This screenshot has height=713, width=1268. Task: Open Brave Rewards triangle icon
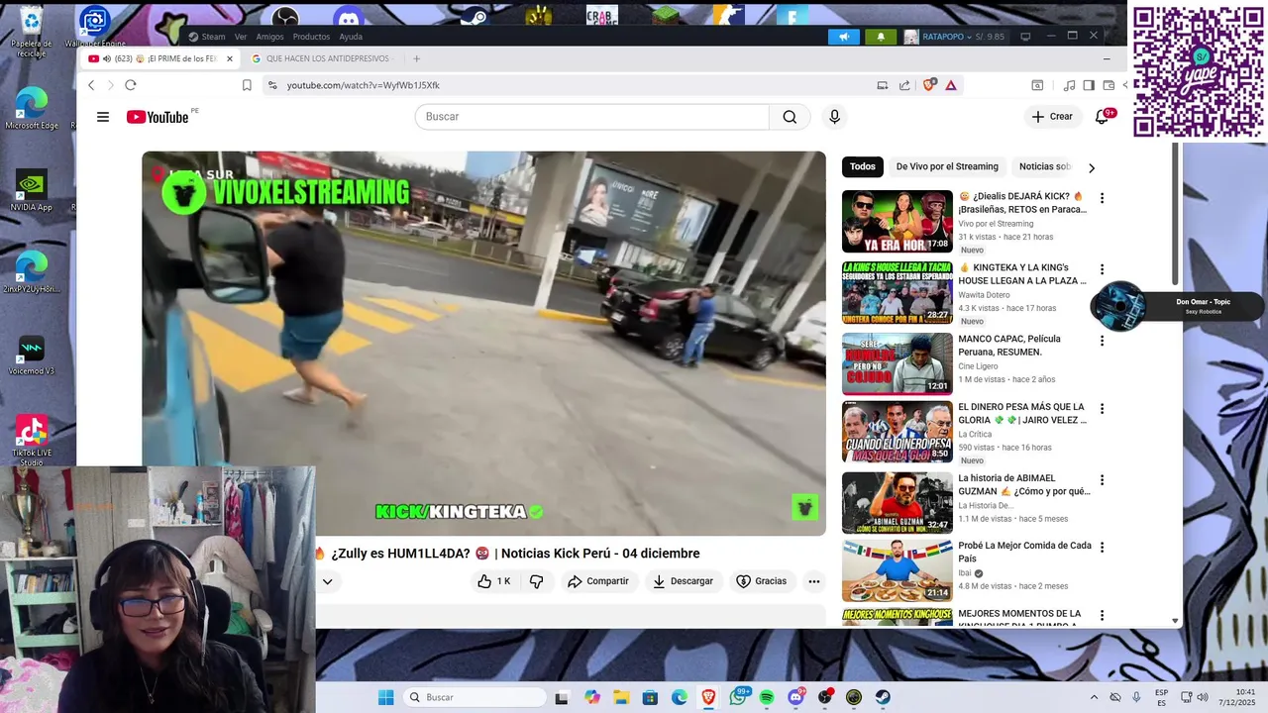click(951, 85)
